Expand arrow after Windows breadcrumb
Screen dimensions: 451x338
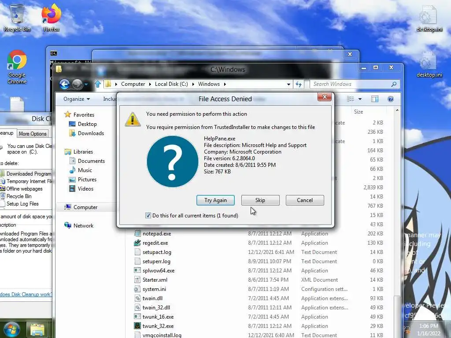point(225,84)
